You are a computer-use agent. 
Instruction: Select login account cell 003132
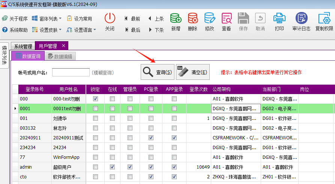35,128
